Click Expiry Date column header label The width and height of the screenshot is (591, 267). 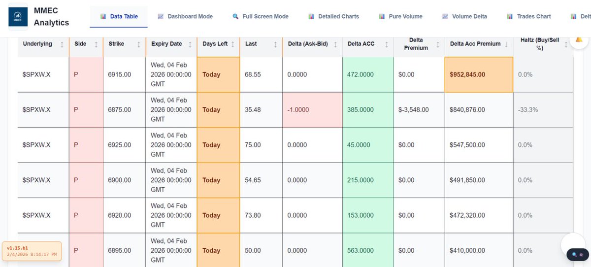tap(166, 44)
